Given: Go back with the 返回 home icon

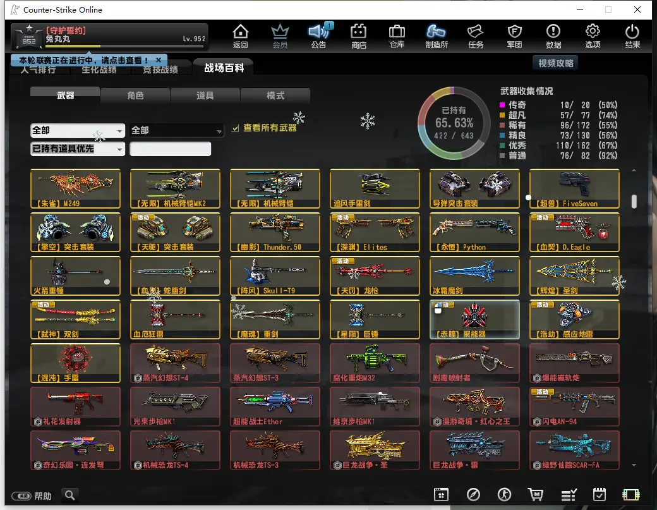Looking at the screenshot, I should pos(241,36).
